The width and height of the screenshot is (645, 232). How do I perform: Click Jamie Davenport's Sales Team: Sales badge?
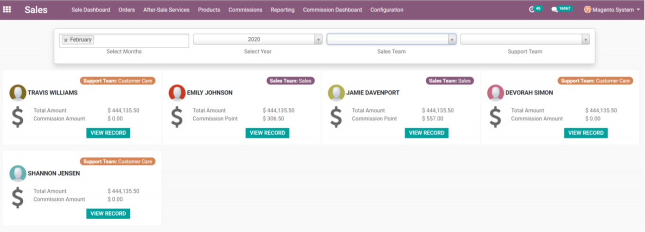click(450, 81)
